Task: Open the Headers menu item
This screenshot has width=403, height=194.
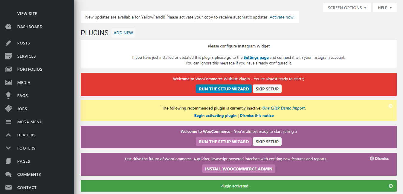Action: coord(26,135)
